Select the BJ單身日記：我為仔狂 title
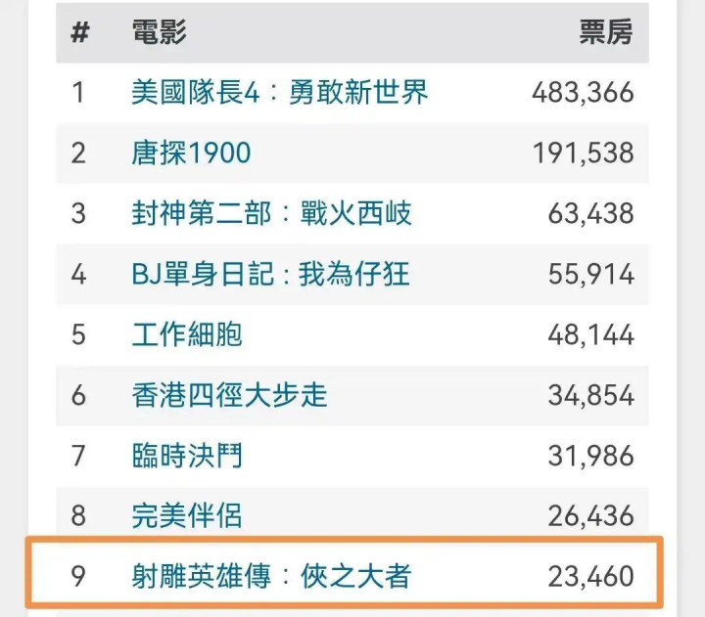705x617 pixels. pos(270,274)
